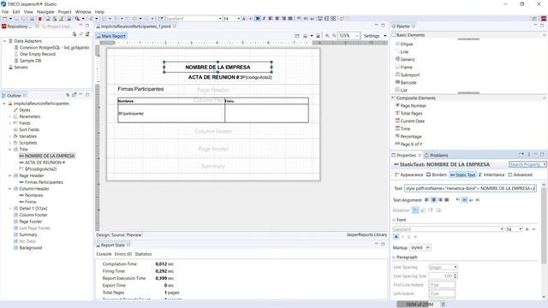Increase font size in Properties Font section

(527, 229)
